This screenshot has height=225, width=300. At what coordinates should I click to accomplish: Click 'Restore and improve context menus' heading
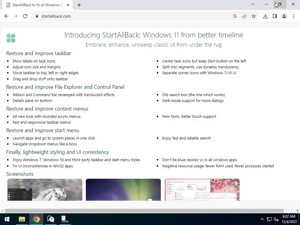[47, 109]
